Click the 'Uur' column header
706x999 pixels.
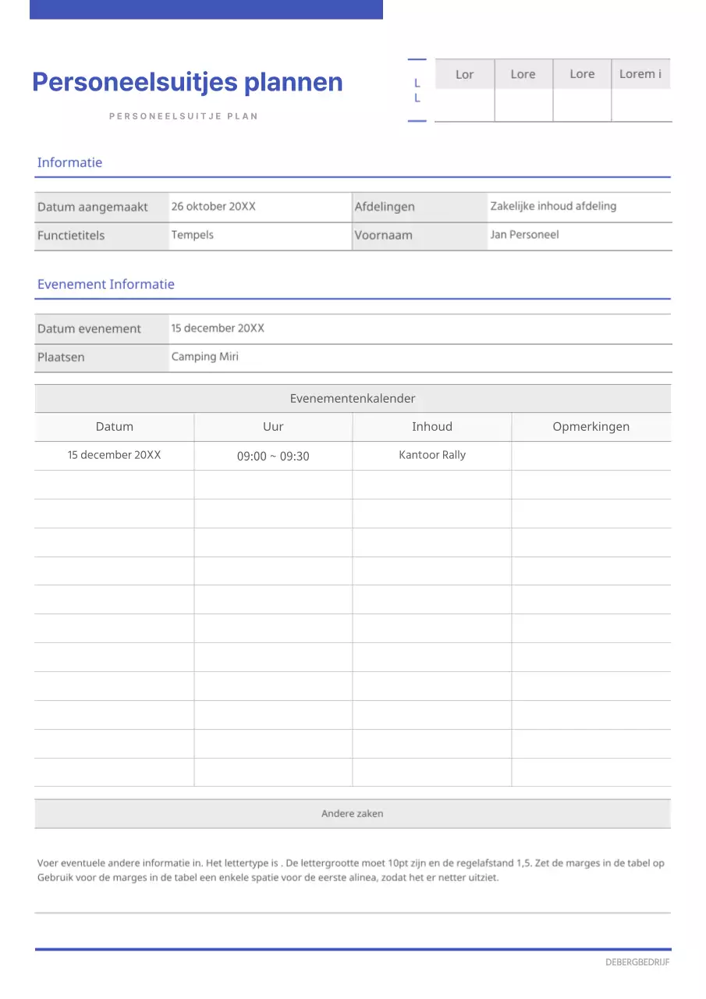273,426
